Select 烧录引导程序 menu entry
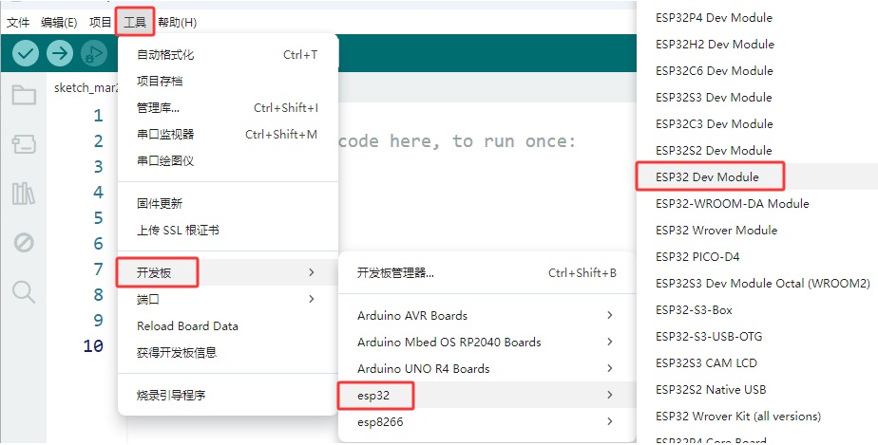This screenshot has height=445, width=878. (228, 396)
